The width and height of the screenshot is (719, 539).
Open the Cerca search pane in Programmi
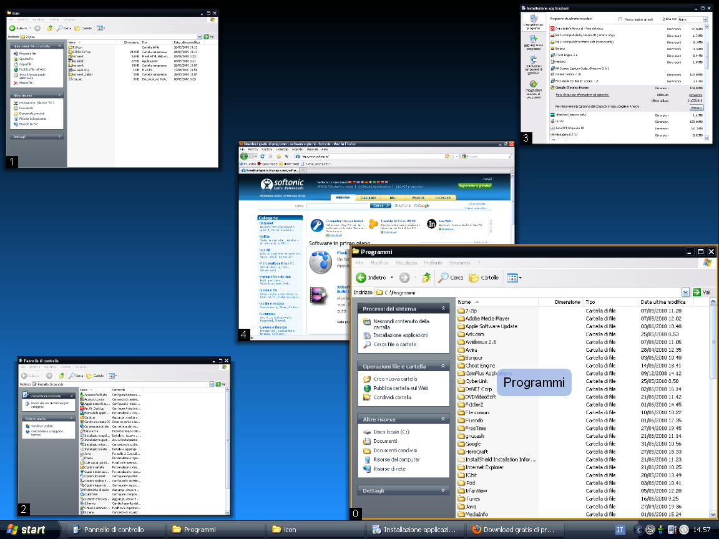click(x=451, y=277)
